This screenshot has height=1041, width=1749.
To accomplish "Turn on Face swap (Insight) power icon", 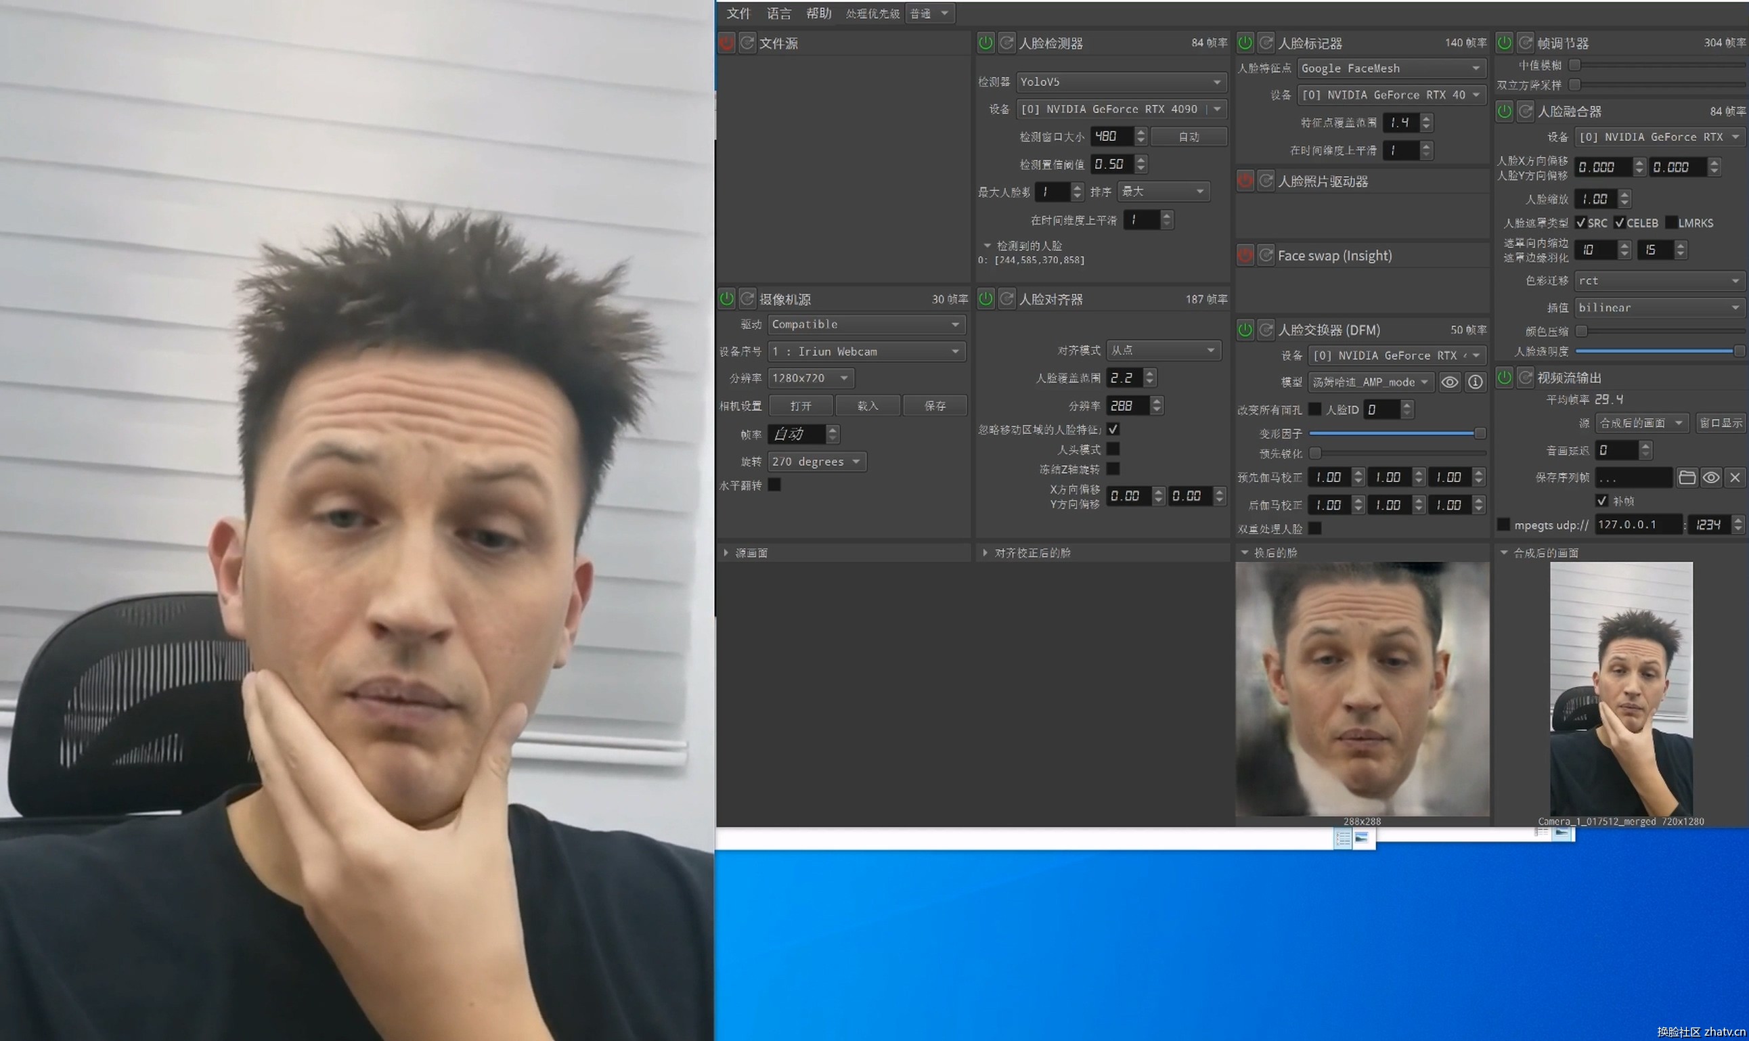I will point(1245,256).
